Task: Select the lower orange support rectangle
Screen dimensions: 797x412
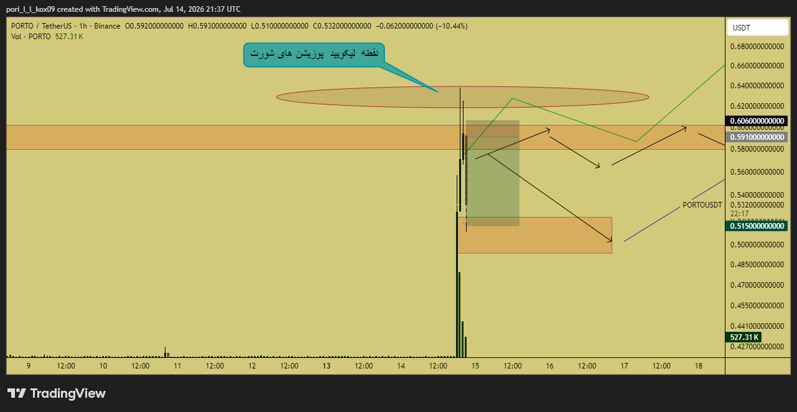Action: tap(534, 235)
